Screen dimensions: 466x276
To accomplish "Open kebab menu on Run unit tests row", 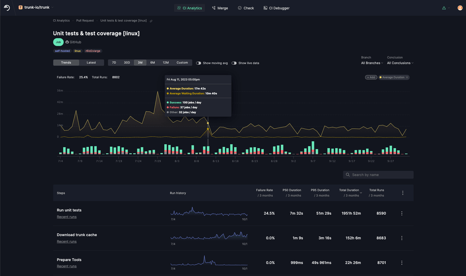I will (402, 213).
